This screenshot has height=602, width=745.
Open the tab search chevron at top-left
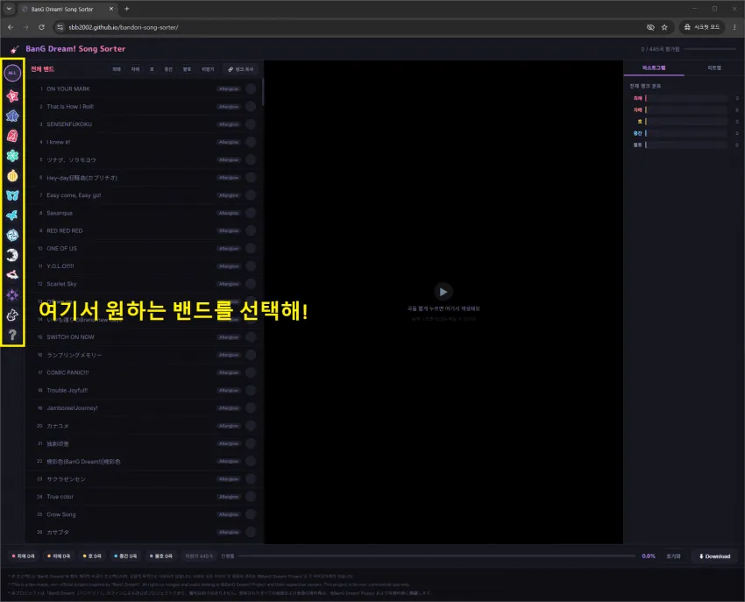coord(9,9)
